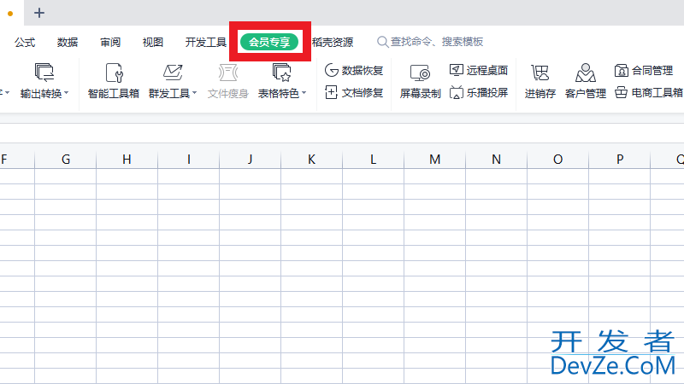Select column M header

[434, 160]
